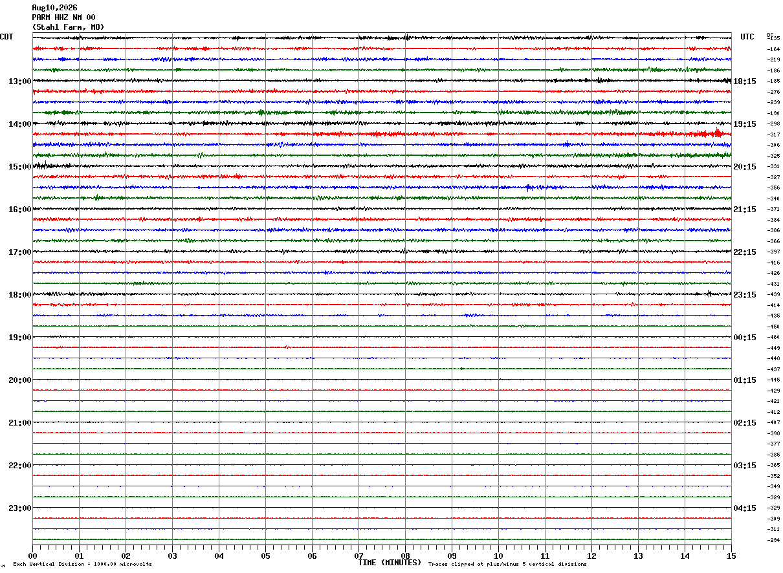Select the 22:00 CDT hour label
This screenshot has width=783, height=573.
tap(20, 466)
